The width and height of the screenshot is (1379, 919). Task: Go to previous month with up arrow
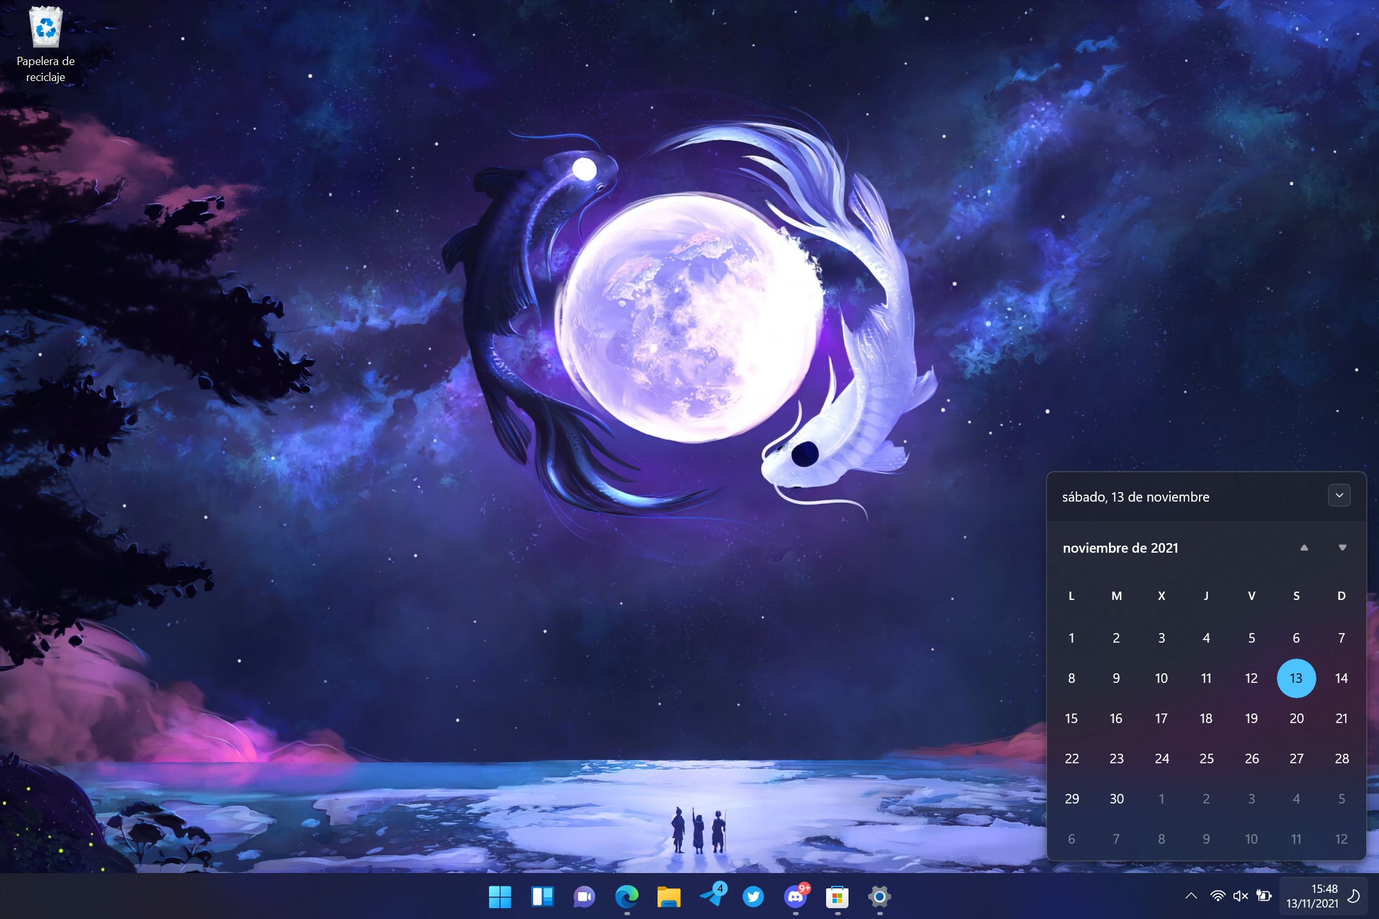click(x=1304, y=548)
